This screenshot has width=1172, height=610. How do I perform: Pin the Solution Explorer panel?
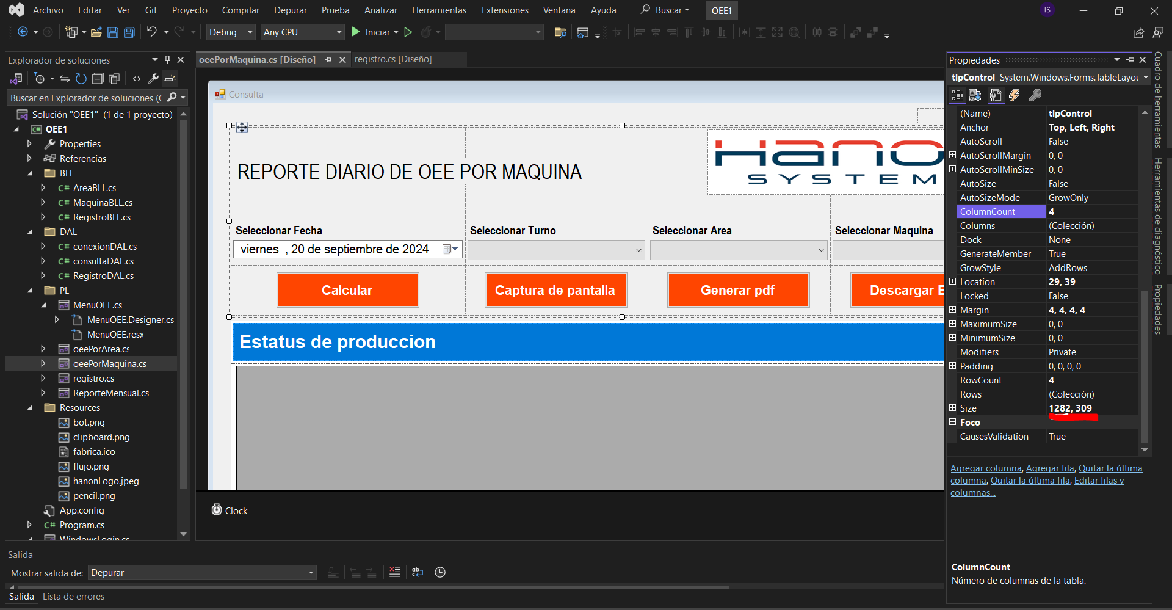pos(167,60)
